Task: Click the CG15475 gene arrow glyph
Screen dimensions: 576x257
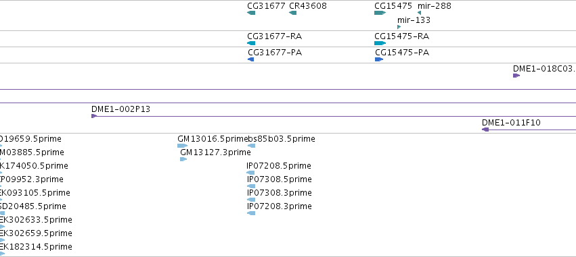Action: tap(380, 13)
